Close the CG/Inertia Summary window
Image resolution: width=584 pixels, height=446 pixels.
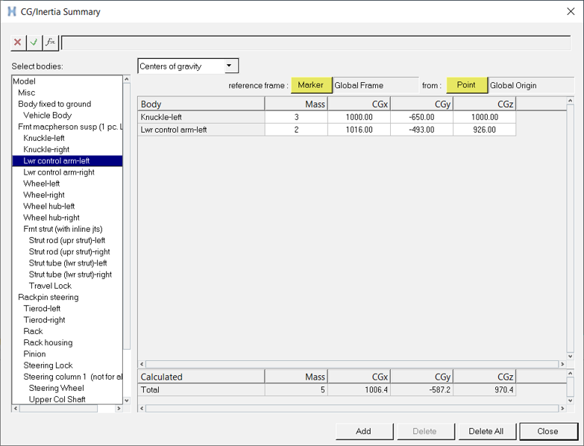pyautogui.click(x=571, y=11)
